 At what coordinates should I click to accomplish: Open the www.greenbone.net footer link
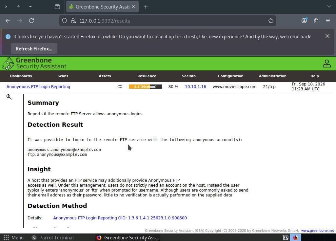(317, 231)
